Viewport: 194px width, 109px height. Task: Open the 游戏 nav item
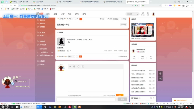coord(77,14)
